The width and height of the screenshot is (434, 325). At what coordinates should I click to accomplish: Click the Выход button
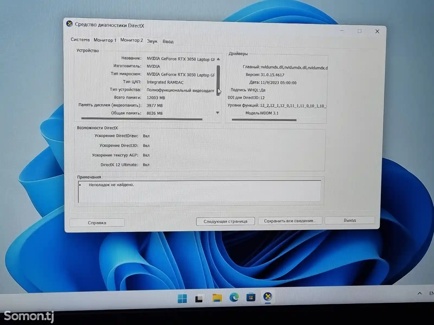click(350, 220)
